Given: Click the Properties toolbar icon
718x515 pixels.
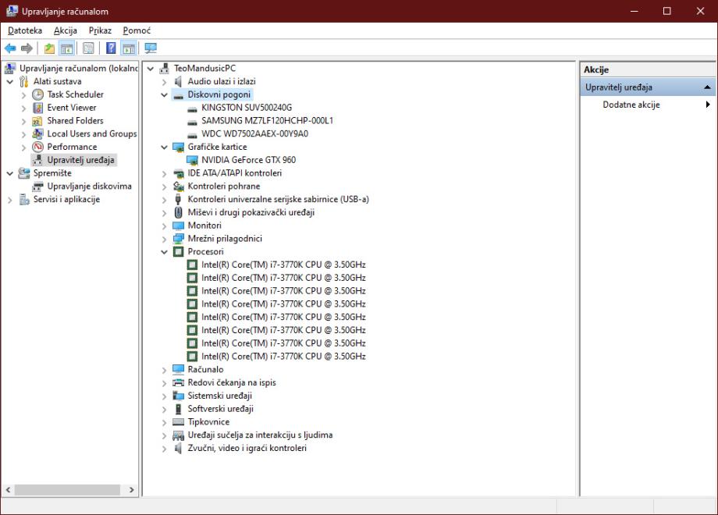Looking at the screenshot, I should pyautogui.click(x=88, y=48).
